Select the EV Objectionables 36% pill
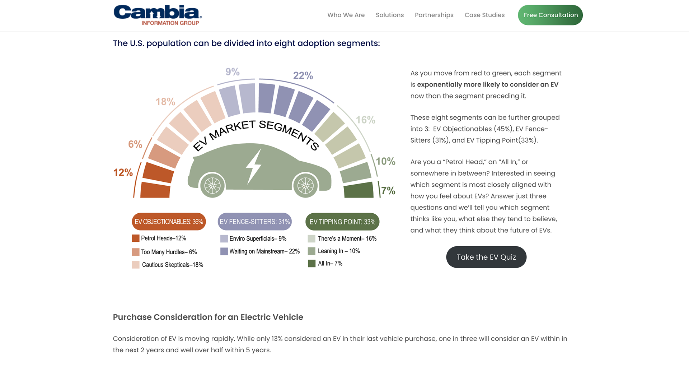689x371 pixels. pos(169,222)
